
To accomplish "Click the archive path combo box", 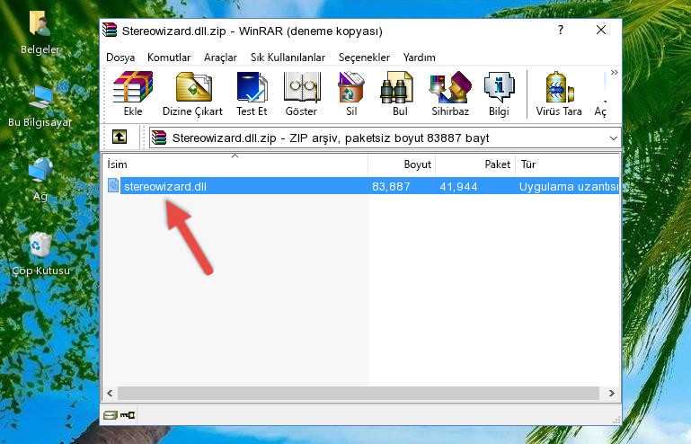I will click(x=385, y=138).
